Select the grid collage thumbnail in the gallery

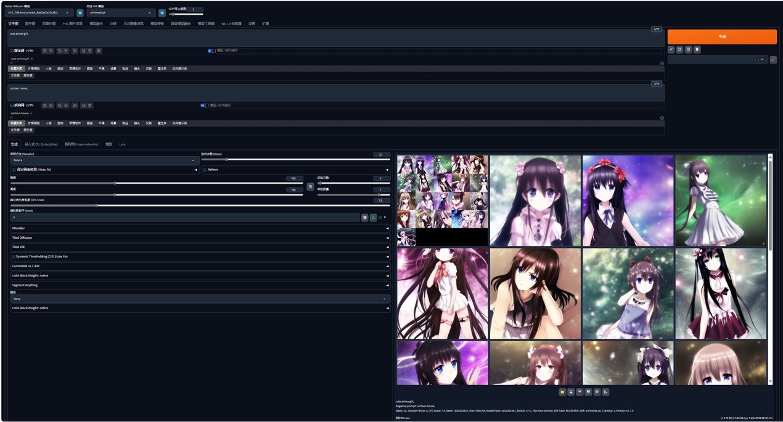coord(443,201)
